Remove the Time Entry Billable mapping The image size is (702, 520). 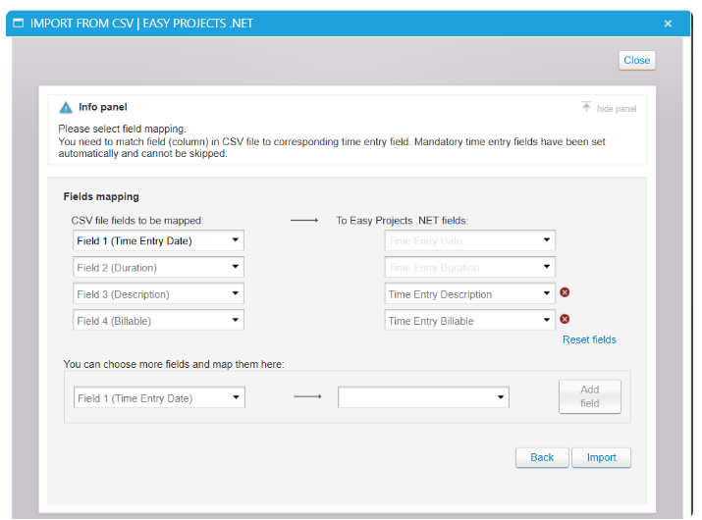565,319
